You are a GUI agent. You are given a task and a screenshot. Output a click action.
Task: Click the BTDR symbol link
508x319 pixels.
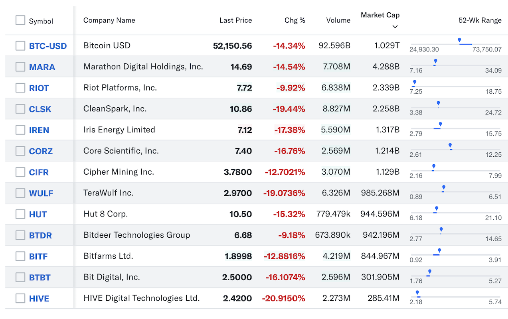pos(41,235)
